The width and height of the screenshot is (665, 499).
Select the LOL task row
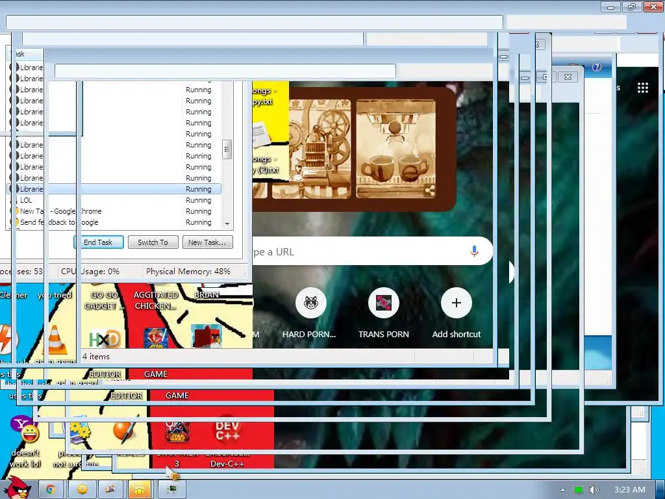(114, 200)
